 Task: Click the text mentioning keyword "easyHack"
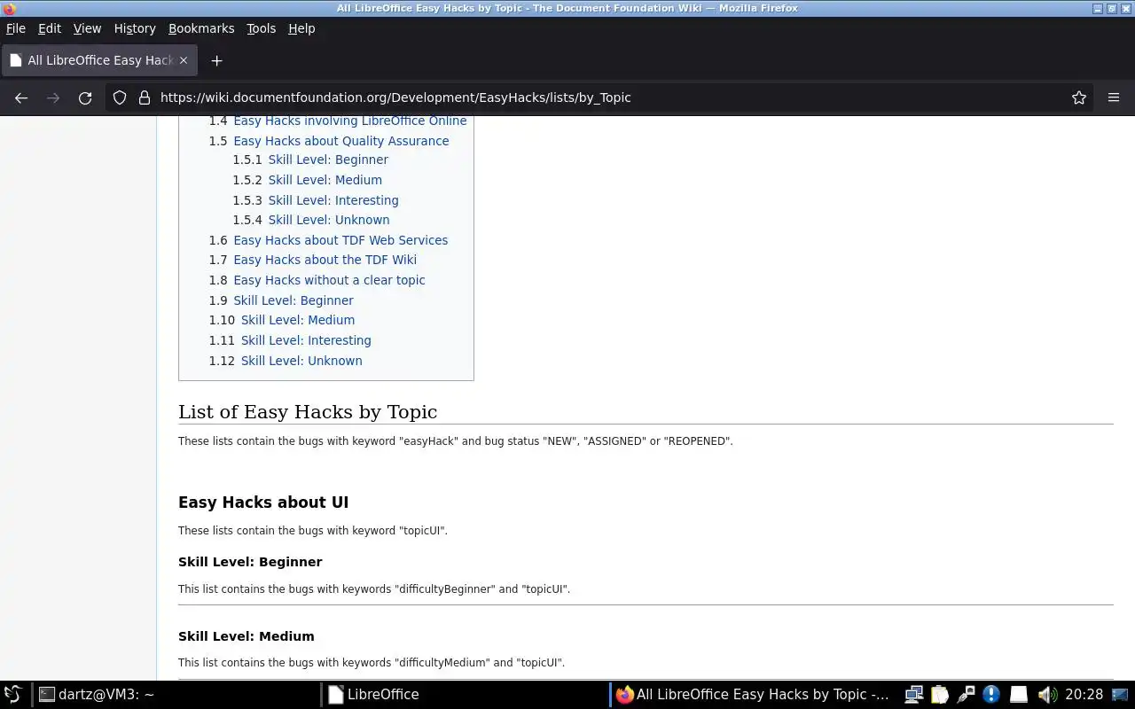click(x=456, y=441)
